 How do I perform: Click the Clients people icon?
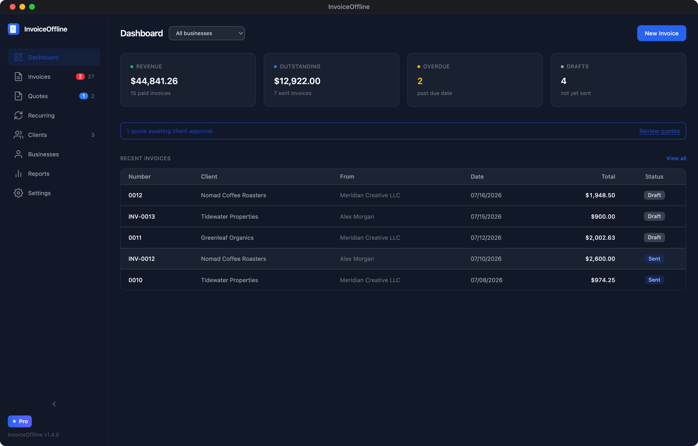(x=18, y=135)
